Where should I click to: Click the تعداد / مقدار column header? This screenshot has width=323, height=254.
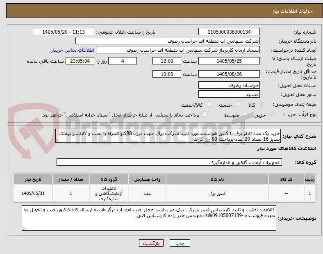click(x=71, y=179)
